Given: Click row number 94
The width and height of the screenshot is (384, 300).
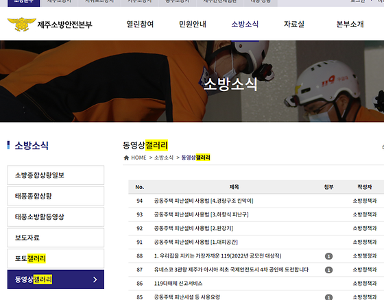Looking at the screenshot, I should [x=140, y=201].
